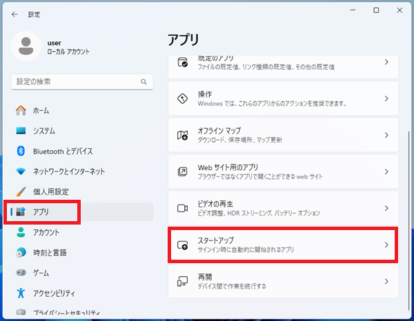Viewport: 414px width, 321px height.
Task: Open the オフライン マップ title
Action: pyautogui.click(x=219, y=131)
